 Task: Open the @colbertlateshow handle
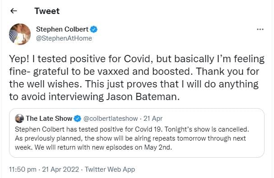point(111,119)
